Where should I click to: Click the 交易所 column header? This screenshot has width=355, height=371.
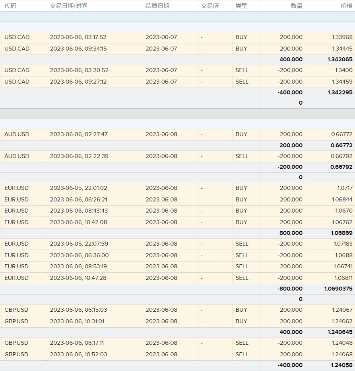click(210, 6)
